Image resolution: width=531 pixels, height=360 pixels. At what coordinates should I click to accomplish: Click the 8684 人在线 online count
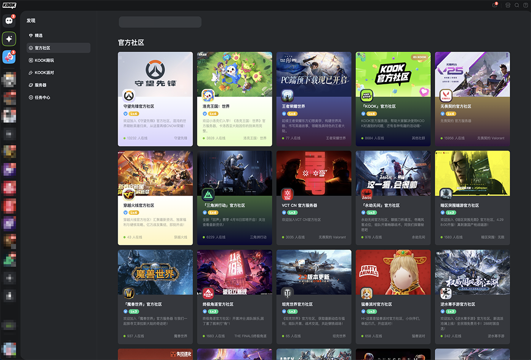[373, 138]
